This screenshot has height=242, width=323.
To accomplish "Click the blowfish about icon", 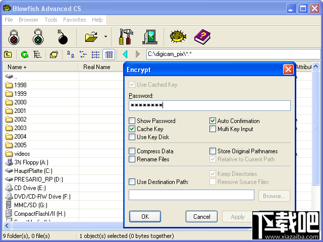I will point(178,37).
